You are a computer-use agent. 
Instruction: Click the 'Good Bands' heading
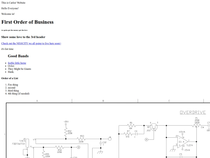[x=18, y=56]
